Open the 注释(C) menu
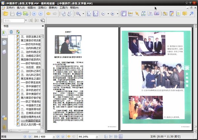198x140 pixels. click(x=42, y=7)
